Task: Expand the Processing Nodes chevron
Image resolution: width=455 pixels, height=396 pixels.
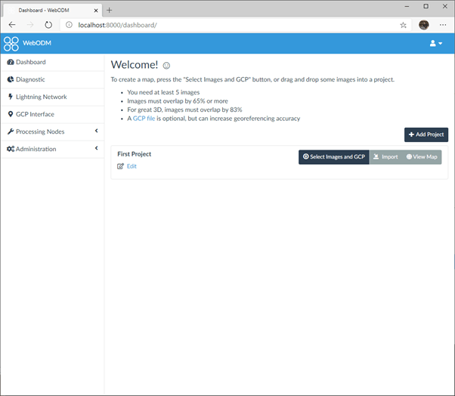Action: click(x=97, y=131)
